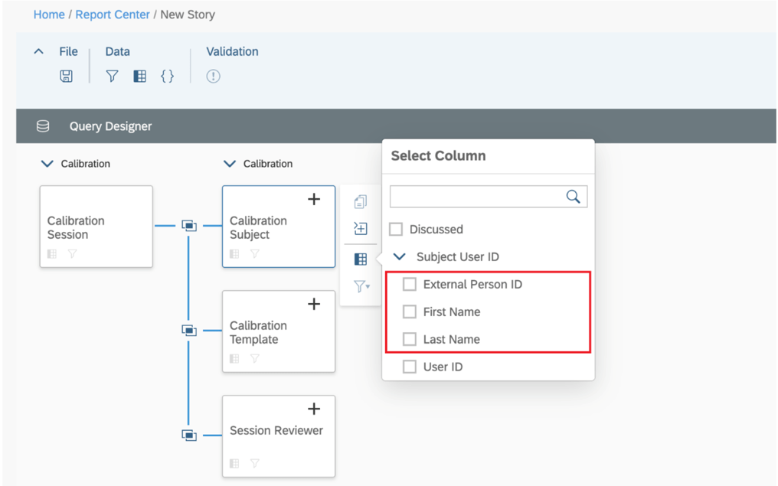The width and height of the screenshot is (778, 486).
Task: Click the Save icon under File
Action: [x=67, y=76]
